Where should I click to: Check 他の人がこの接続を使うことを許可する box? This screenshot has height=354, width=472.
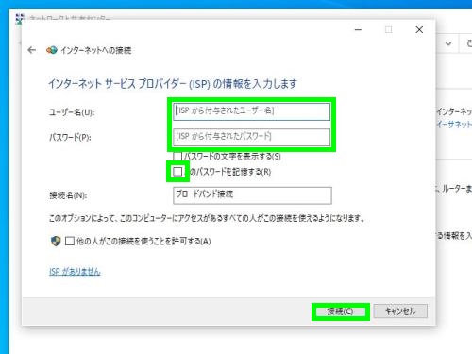point(70,241)
